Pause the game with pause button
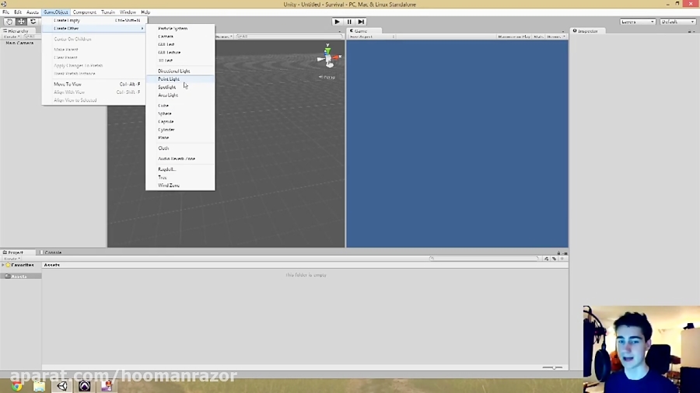Image resolution: width=700 pixels, height=393 pixels. coord(349,22)
